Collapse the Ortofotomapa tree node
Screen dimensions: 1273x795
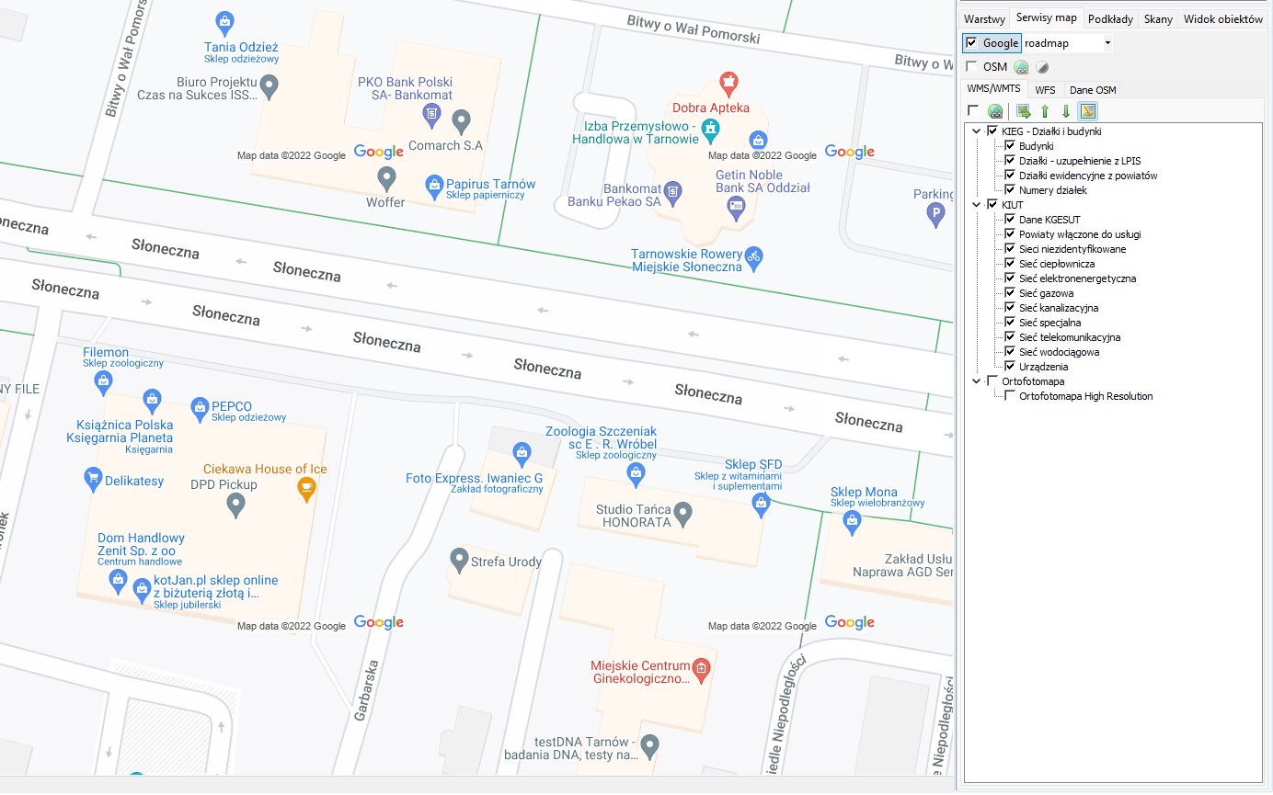[x=977, y=381]
